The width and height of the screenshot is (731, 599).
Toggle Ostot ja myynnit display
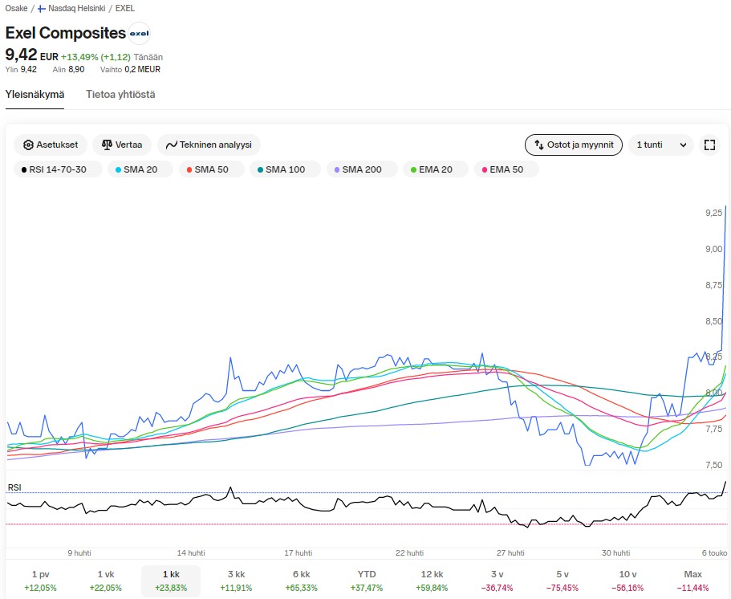pos(574,145)
